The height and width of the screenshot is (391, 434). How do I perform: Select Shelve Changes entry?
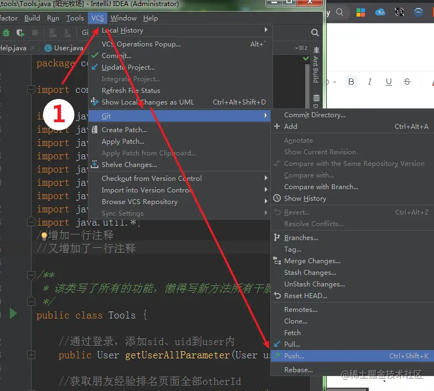click(x=179, y=165)
